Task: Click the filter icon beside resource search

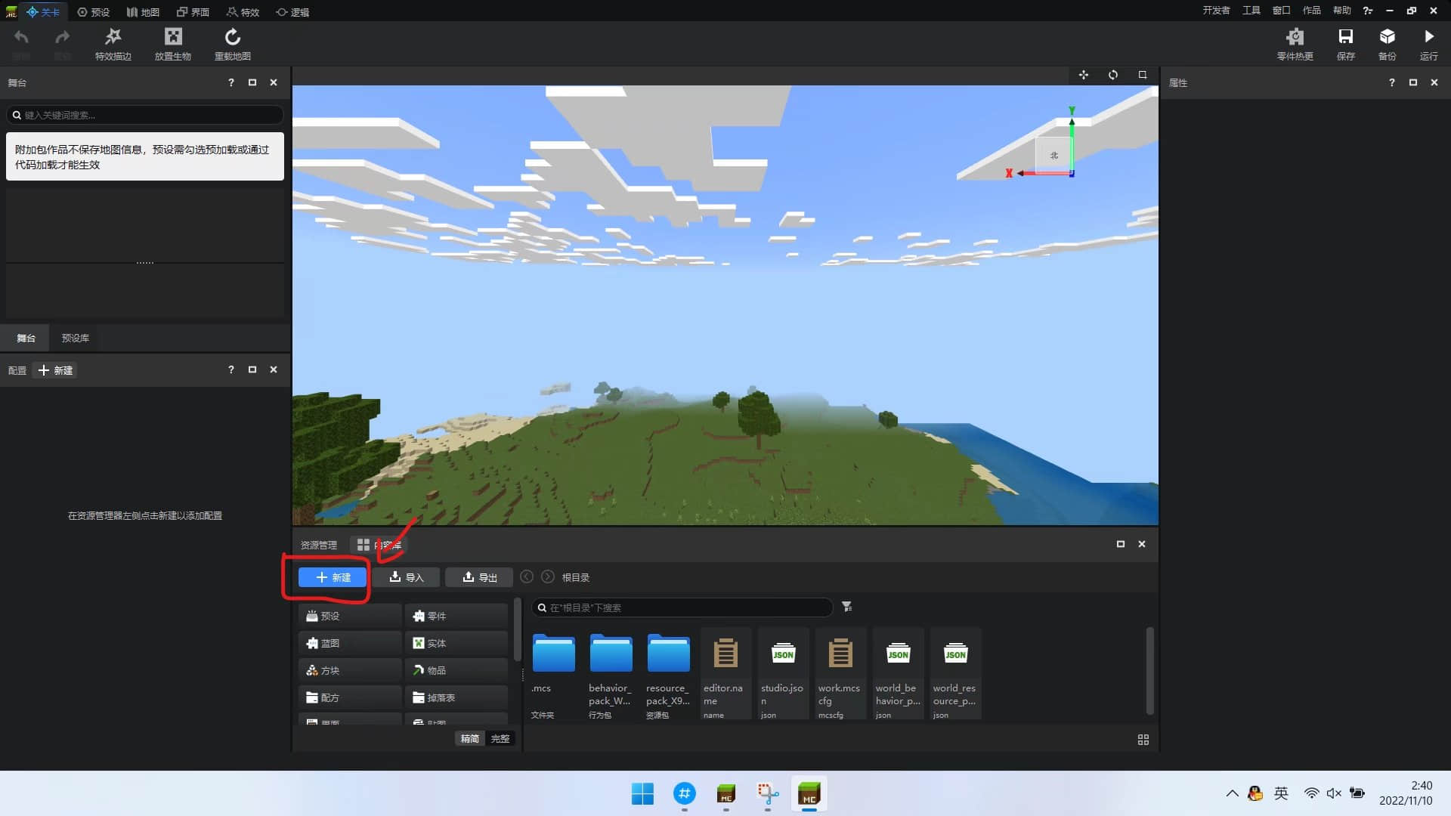Action: click(847, 607)
